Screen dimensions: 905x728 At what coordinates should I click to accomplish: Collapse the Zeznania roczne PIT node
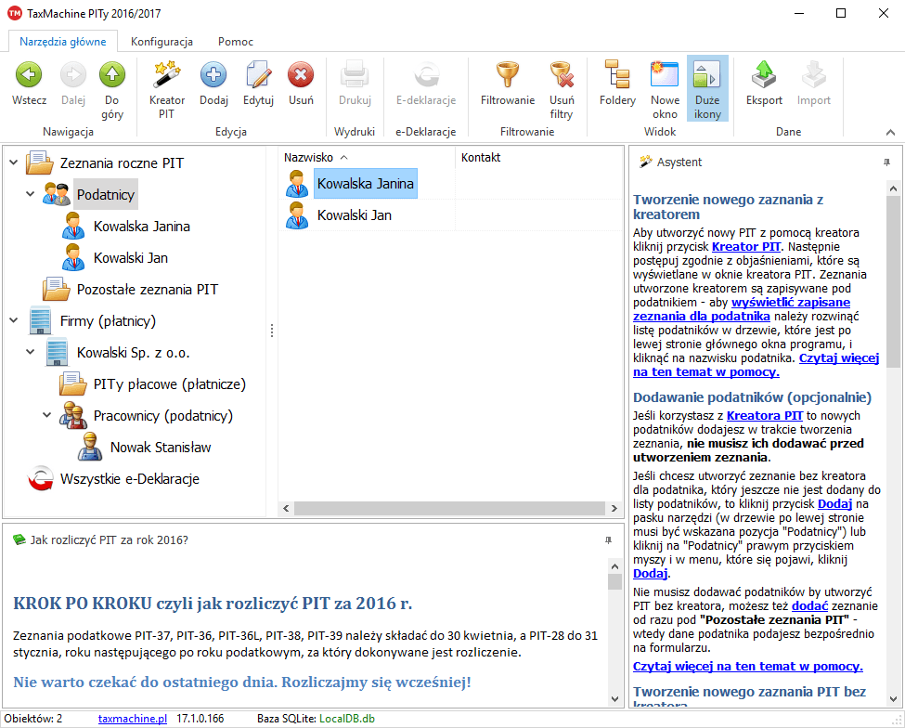(x=14, y=163)
